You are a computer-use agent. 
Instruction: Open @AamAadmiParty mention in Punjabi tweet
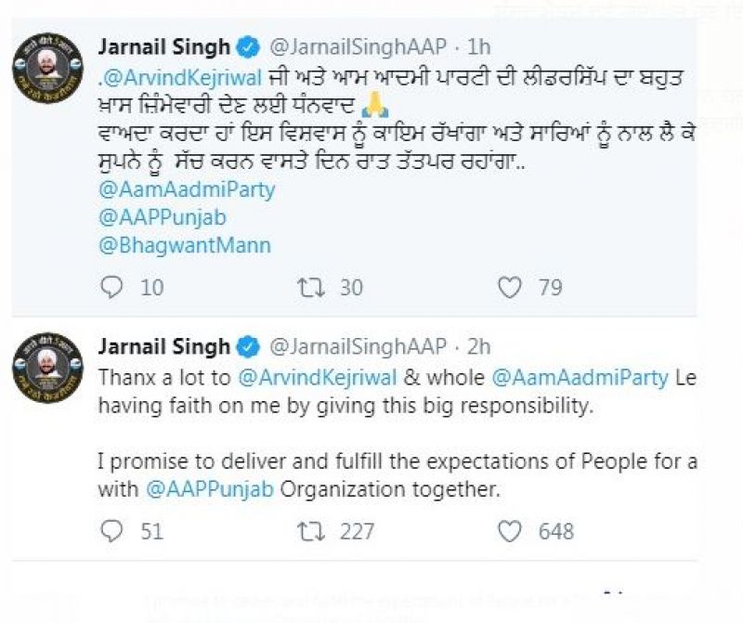187,188
